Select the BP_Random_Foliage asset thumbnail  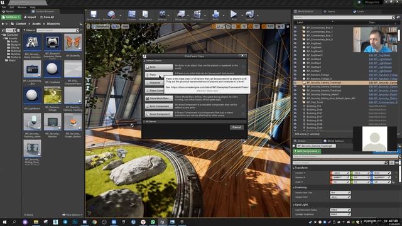53,95
